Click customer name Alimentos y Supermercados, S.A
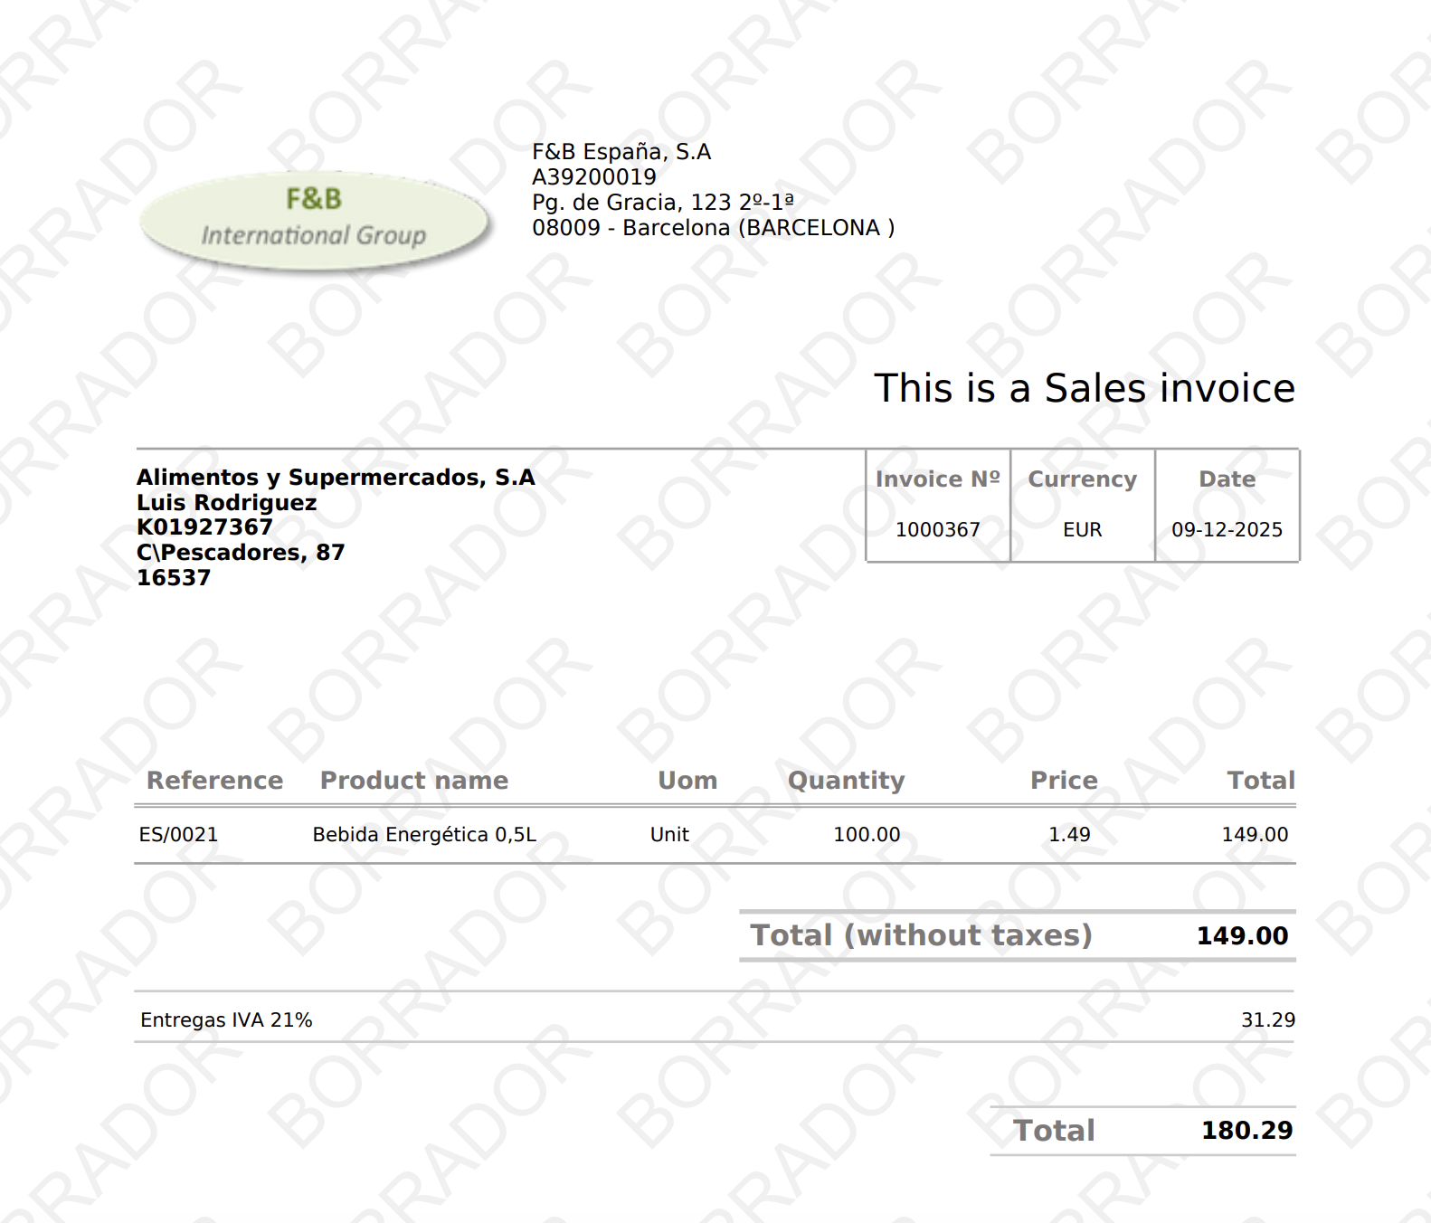Image resolution: width=1431 pixels, height=1223 pixels. [336, 478]
